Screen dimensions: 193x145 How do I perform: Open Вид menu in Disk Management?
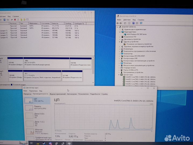point(9,16)
